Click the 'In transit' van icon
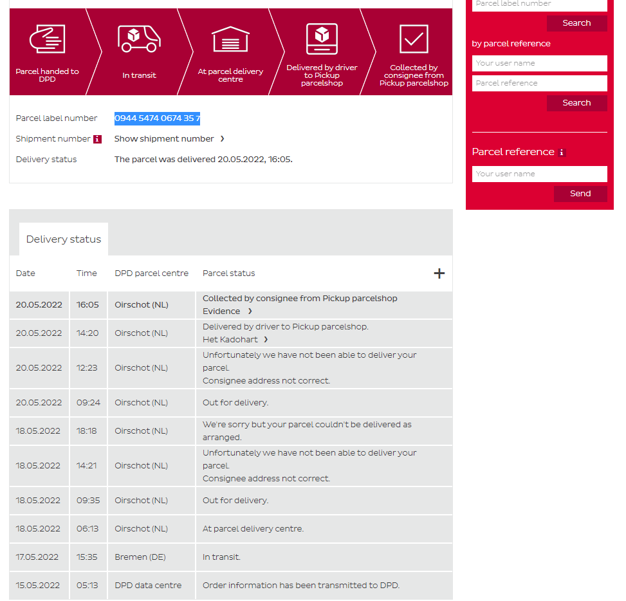Screen dimensions: 626x601 coord(139,39)
